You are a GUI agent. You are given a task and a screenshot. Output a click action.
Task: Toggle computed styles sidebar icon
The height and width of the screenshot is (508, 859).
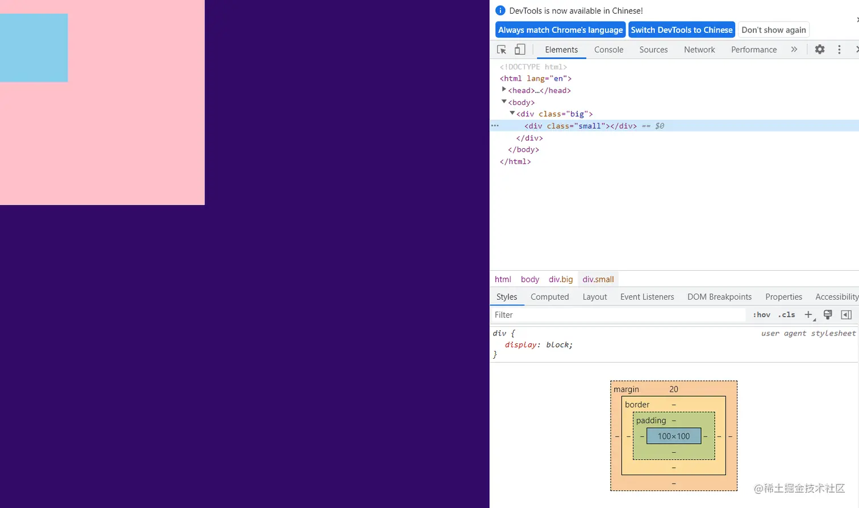point(846,314)
